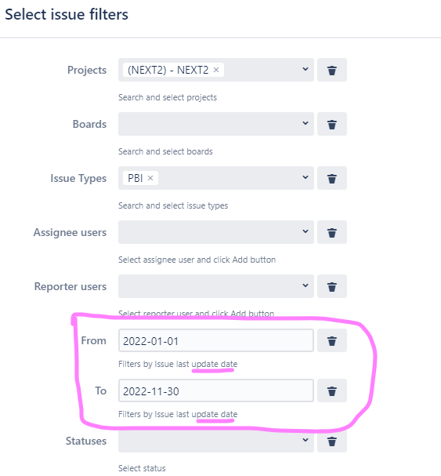
Task: Open the Boards dropdown
Action: click(x=216, y=124)
